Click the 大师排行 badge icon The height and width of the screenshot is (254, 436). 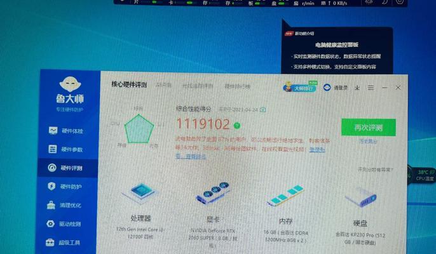(299, 88)
